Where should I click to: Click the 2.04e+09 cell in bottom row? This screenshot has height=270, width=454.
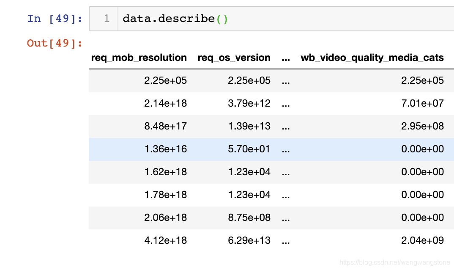422,240
